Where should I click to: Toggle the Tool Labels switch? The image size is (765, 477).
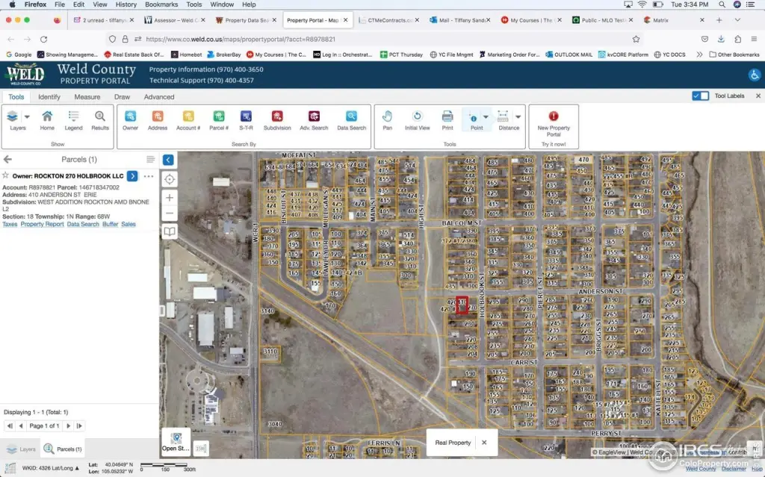point(700,96)
